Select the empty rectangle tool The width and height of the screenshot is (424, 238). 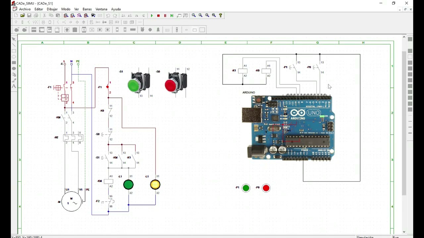coord(14,51)
